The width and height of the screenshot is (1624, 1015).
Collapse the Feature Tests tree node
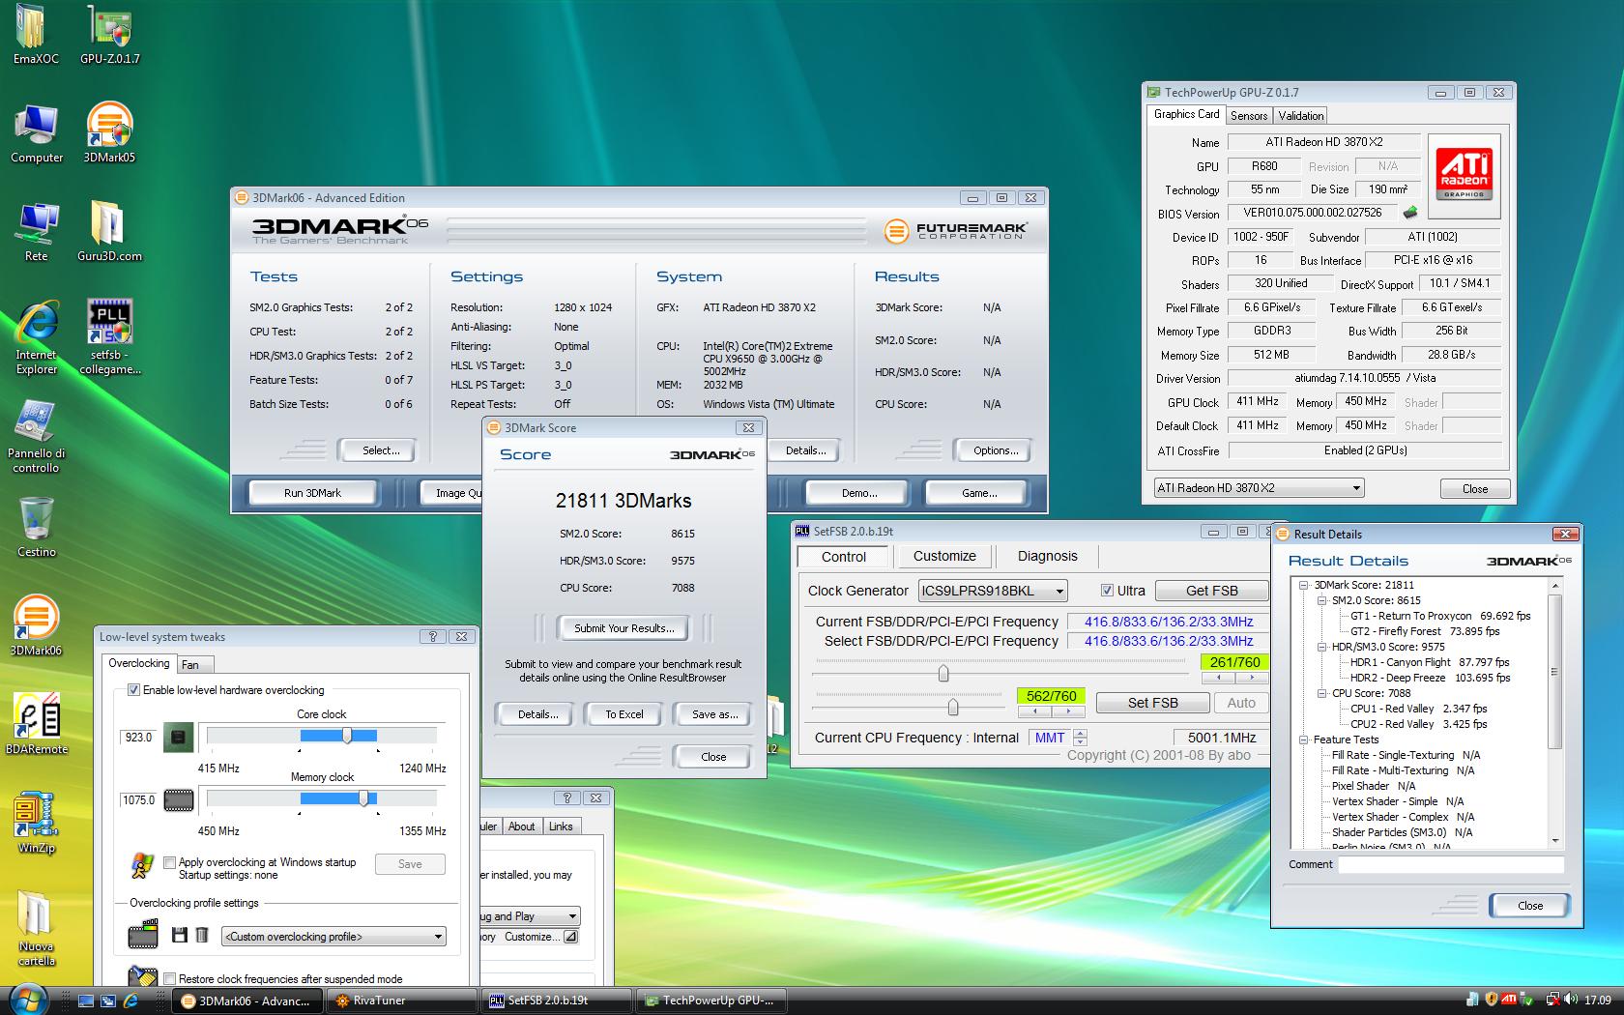pyautogui.click(x=1304, y=739)
